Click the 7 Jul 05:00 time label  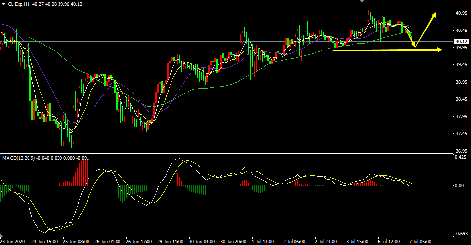420,242
